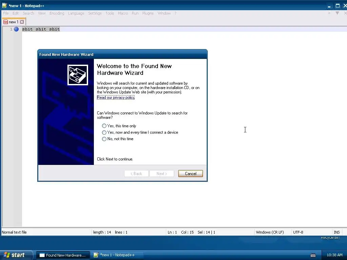Click 'Sel : 14 | 1' status bar entry
The image size is (347, 260).
(x=206, y=232)
